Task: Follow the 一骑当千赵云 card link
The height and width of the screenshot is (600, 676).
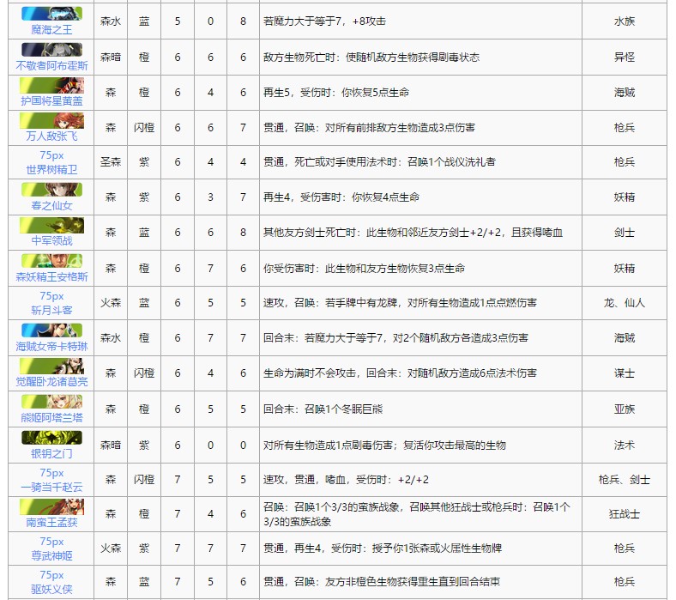Action: (51, 486)
